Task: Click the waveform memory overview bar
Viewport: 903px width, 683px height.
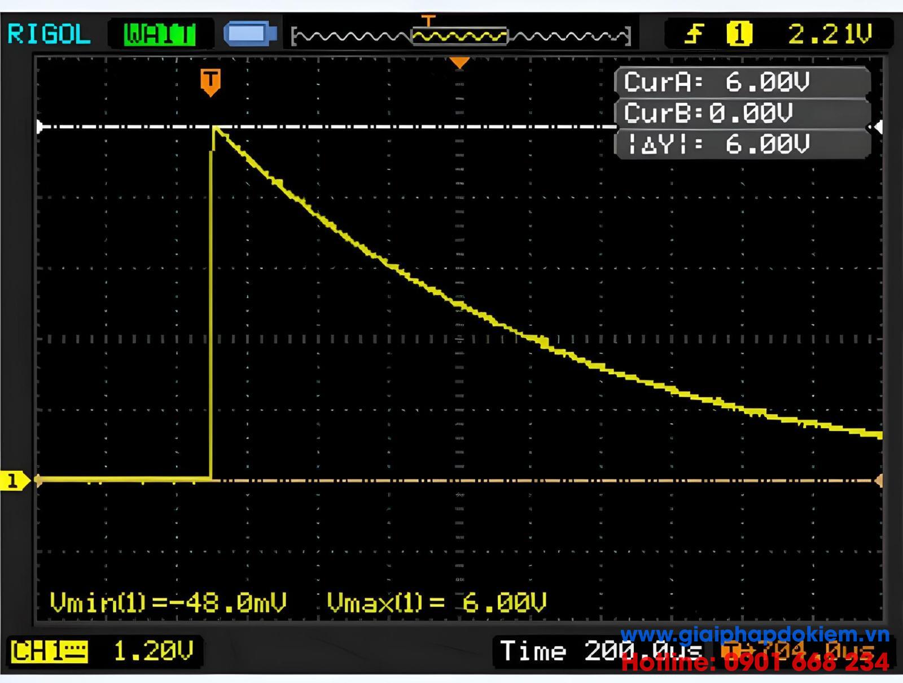Action: [460, 36]
